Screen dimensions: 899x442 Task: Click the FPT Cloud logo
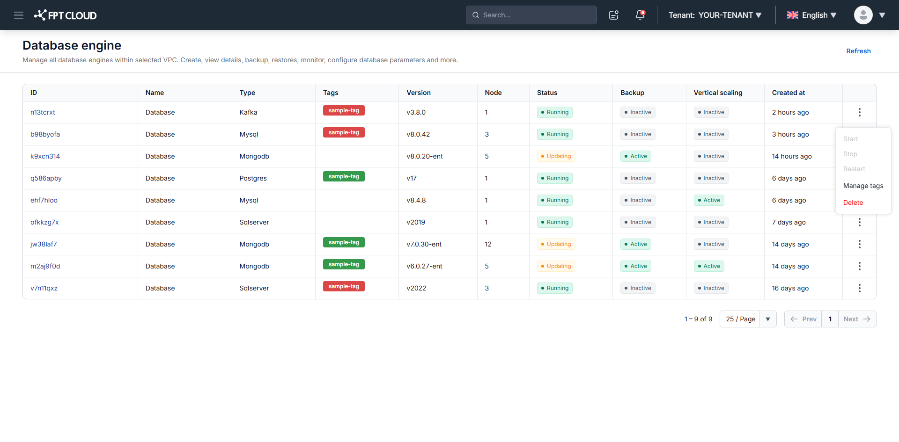66,15
